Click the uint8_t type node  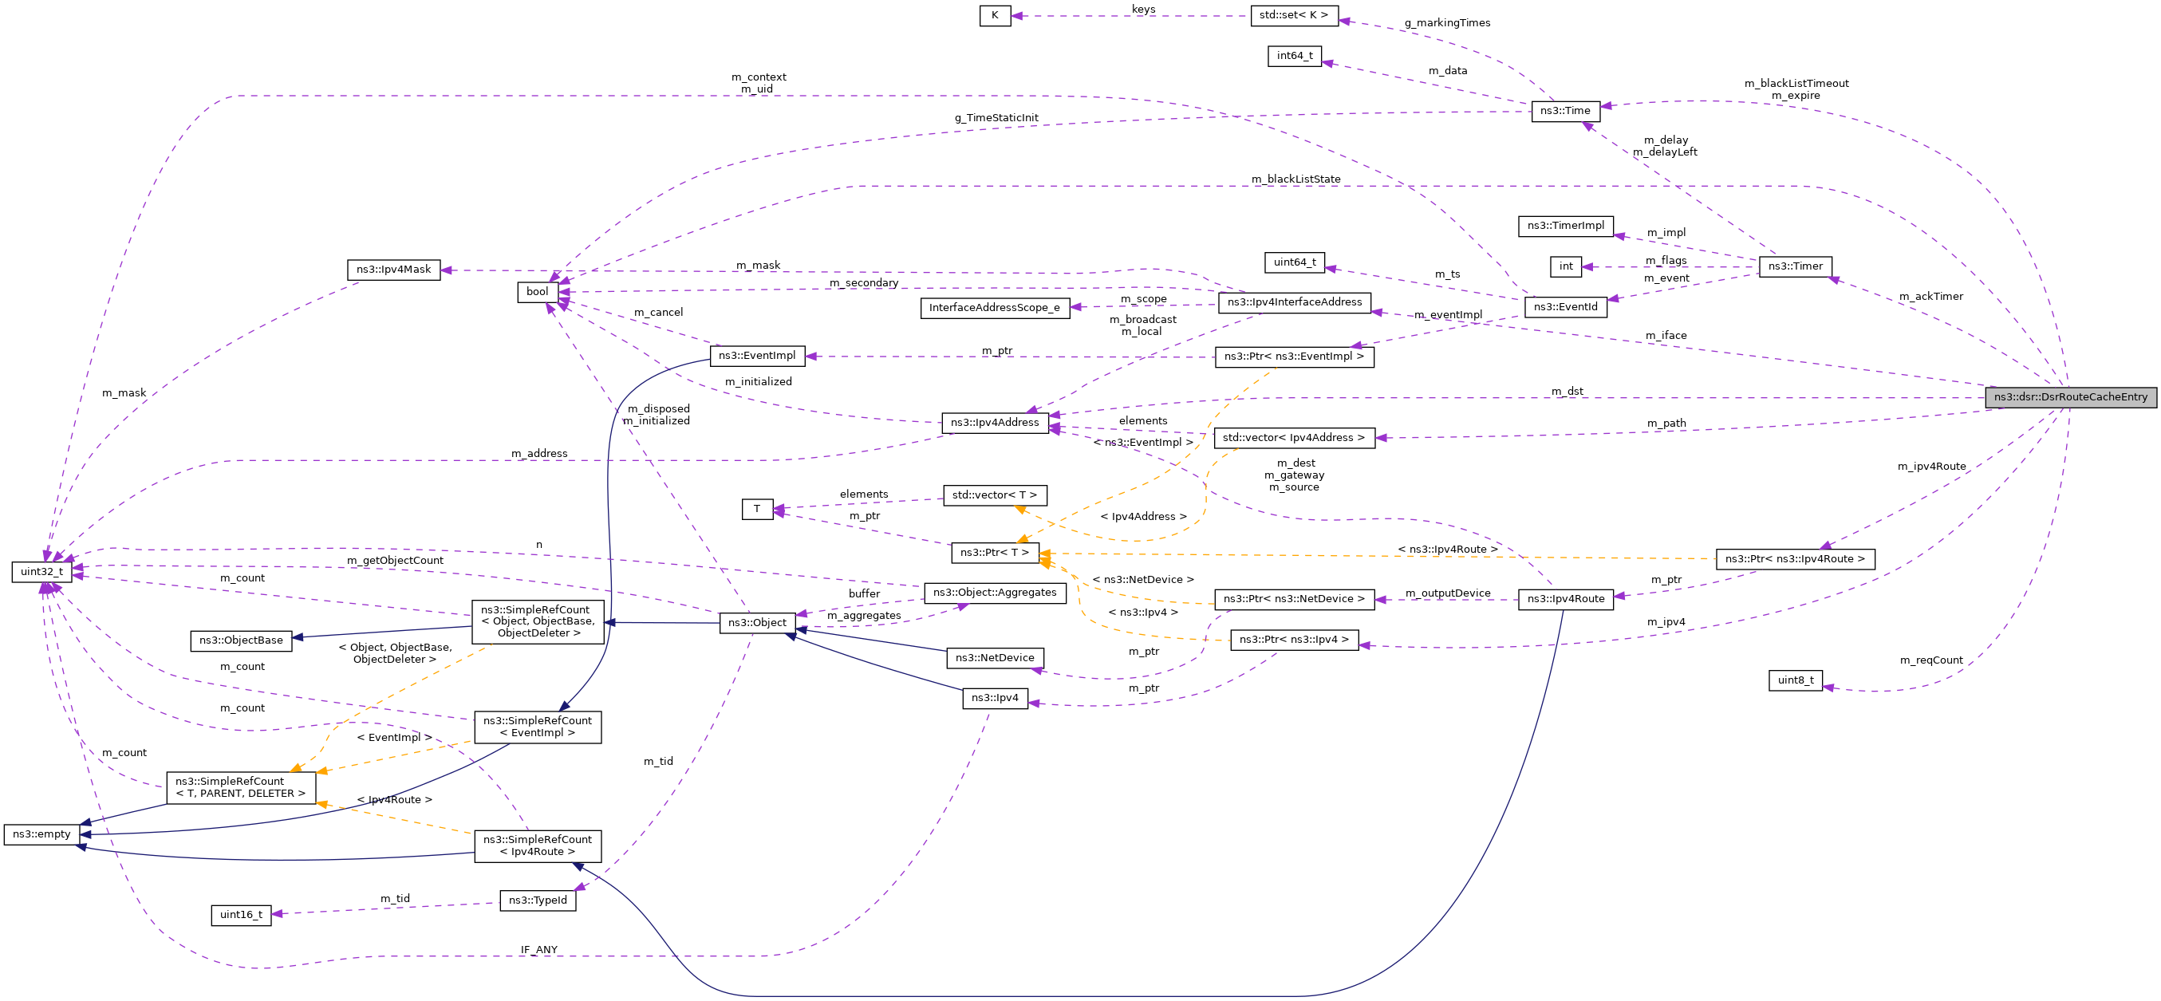point(1795,681)
